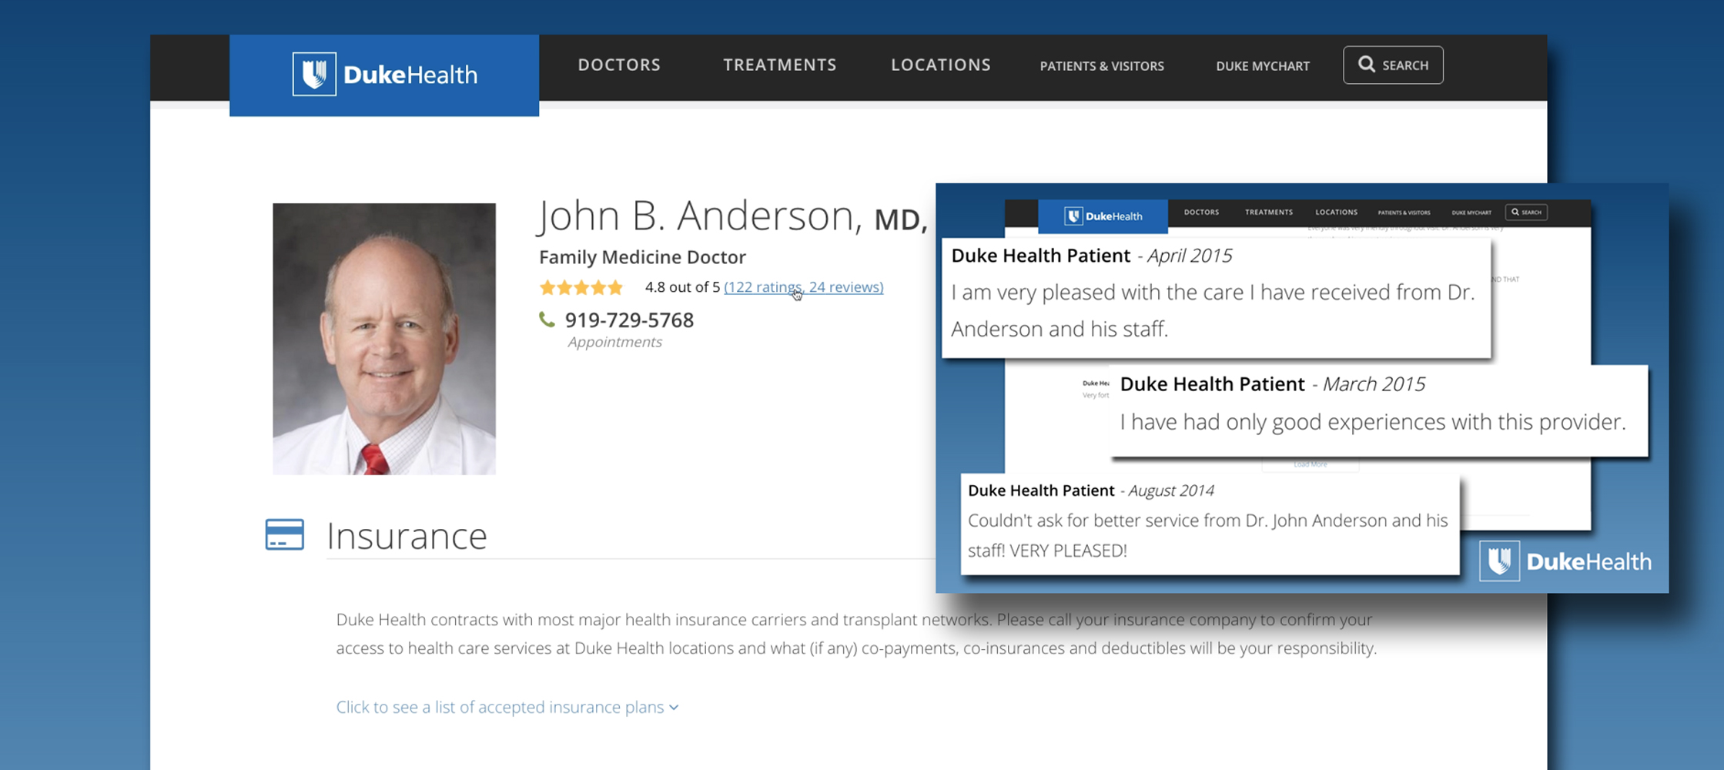Open the LOCATIONS menu in main header
This screenshot has width=1724, height=770.
[940, 65]
